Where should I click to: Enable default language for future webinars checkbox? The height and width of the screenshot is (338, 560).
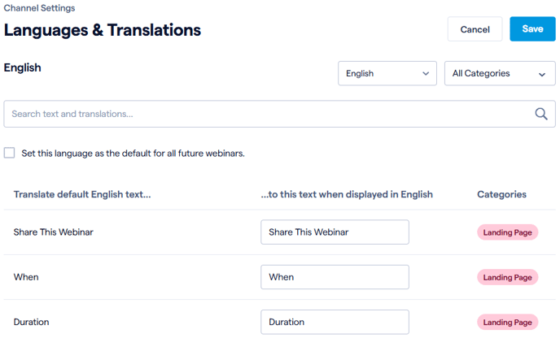9,153
